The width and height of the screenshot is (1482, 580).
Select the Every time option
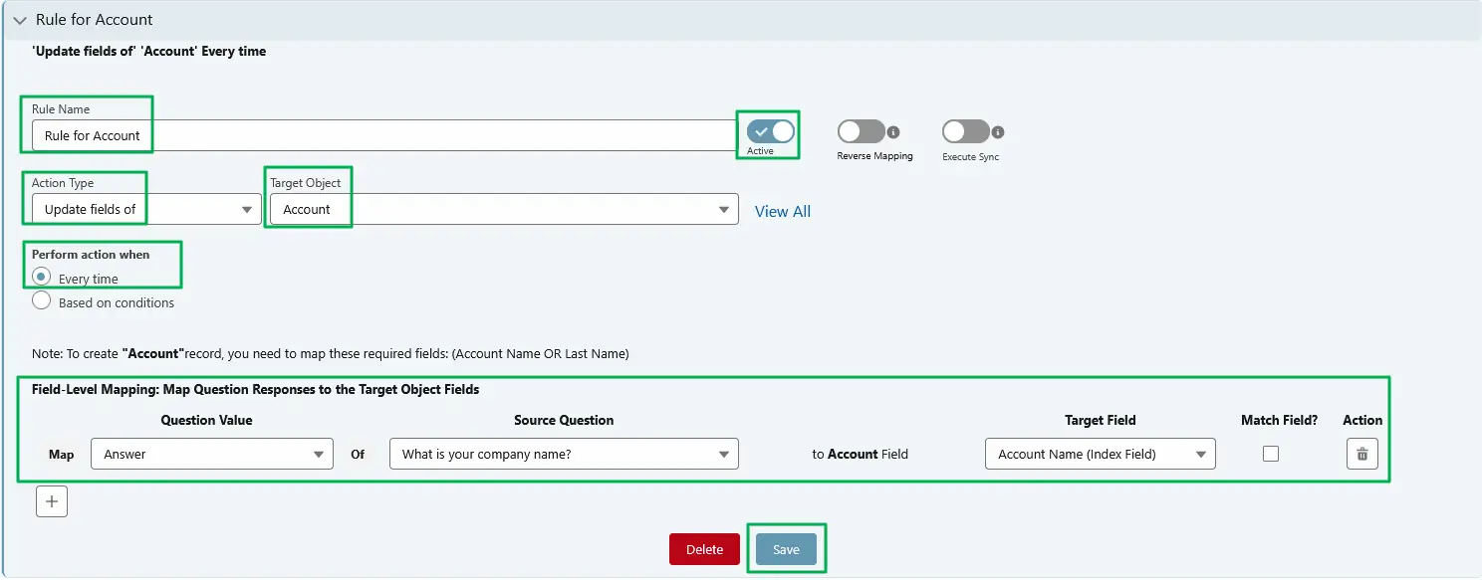41,278
